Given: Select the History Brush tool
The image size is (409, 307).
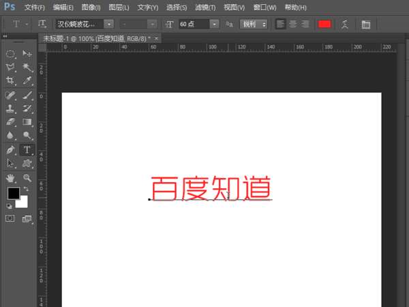Looking at the screenshot, I should click(x=27, y=108).
